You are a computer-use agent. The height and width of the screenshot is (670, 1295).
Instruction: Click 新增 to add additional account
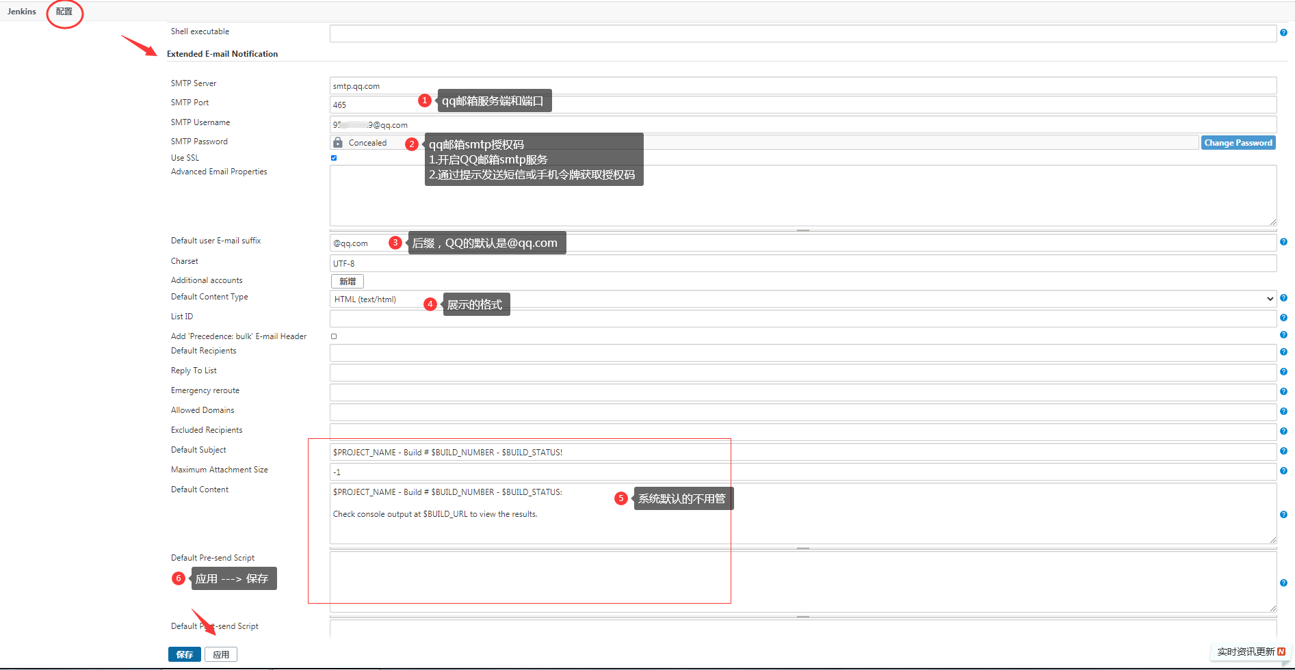tap(348, 281)
